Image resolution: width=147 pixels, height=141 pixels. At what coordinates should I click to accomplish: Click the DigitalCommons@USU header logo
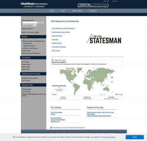(93, 5)
